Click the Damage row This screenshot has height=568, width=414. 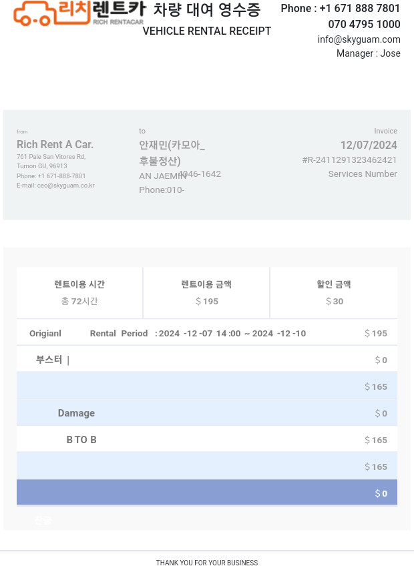pos(207,413)
